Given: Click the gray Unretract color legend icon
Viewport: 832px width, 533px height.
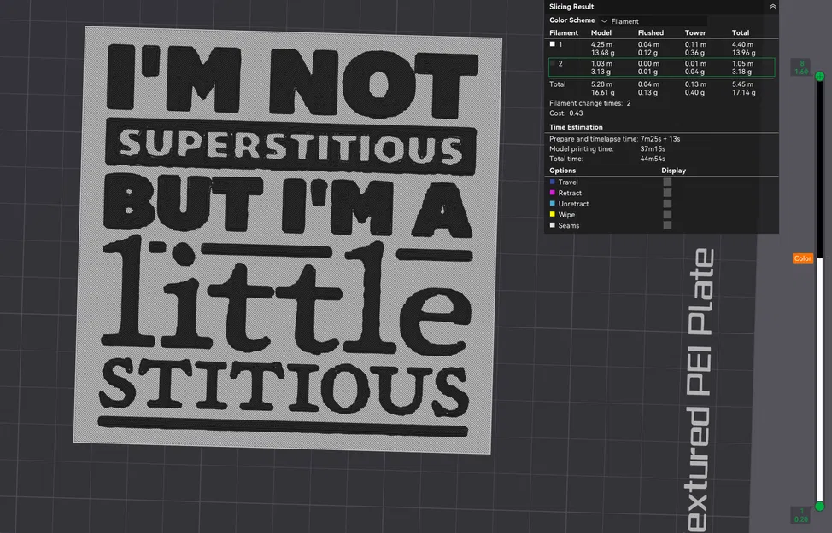Looking at the screenshot, I should click(x=552, y=203).
